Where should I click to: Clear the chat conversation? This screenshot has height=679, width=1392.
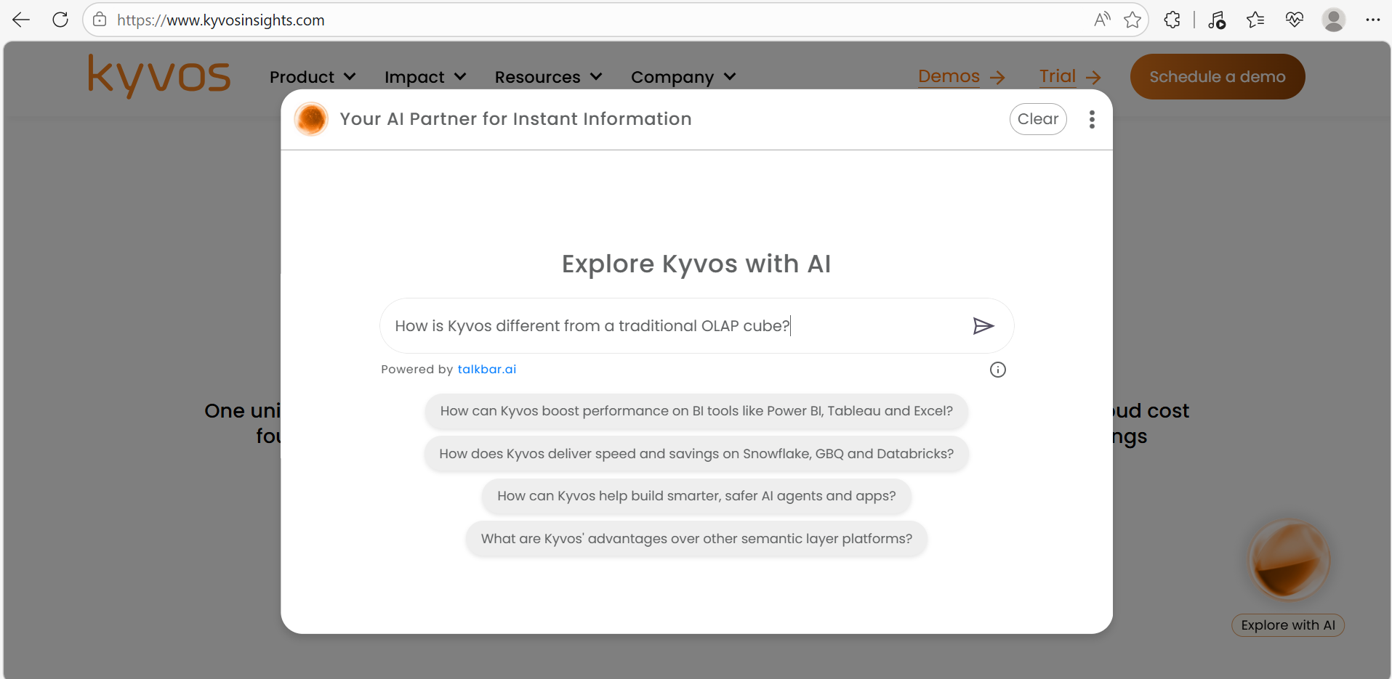pyautogui.click(x=1037, y=119)
